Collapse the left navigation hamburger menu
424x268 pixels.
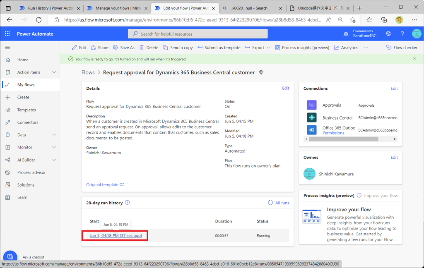point(7,48)
